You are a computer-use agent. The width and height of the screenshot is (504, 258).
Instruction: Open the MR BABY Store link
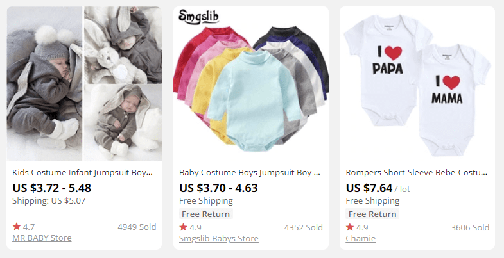coord(42,238)
